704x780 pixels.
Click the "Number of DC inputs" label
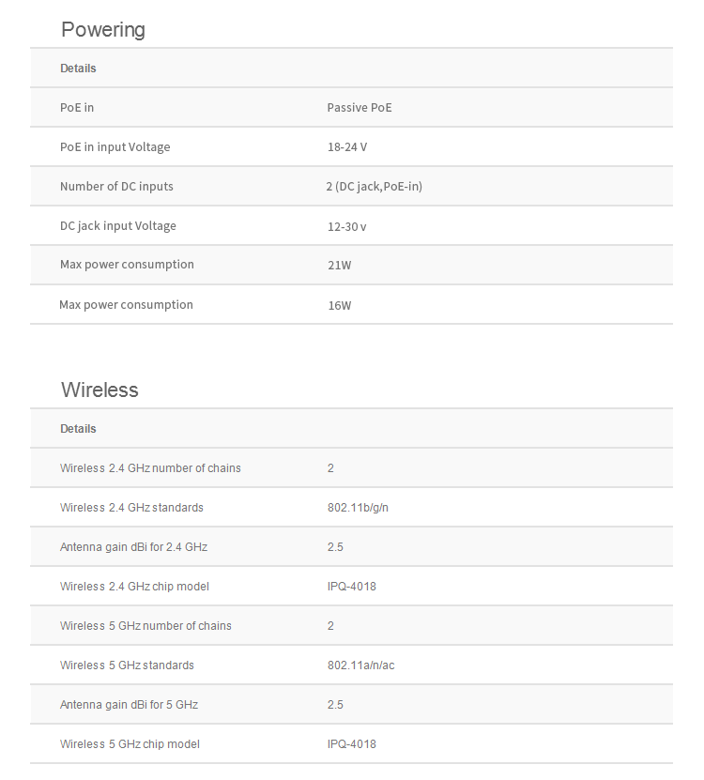tap(116, 186)
